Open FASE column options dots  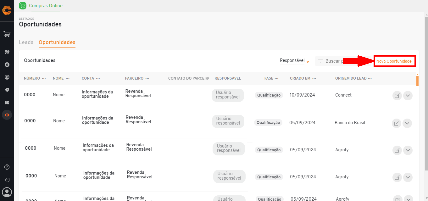[276, 78]
